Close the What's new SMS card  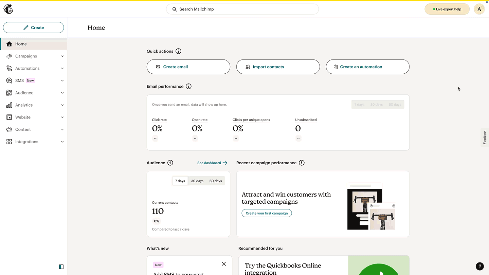click(224, 264)
